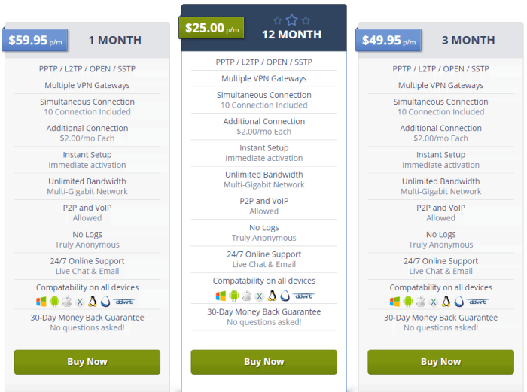
Task: Buy the 3 Month plan
Action: click(440, 362)
